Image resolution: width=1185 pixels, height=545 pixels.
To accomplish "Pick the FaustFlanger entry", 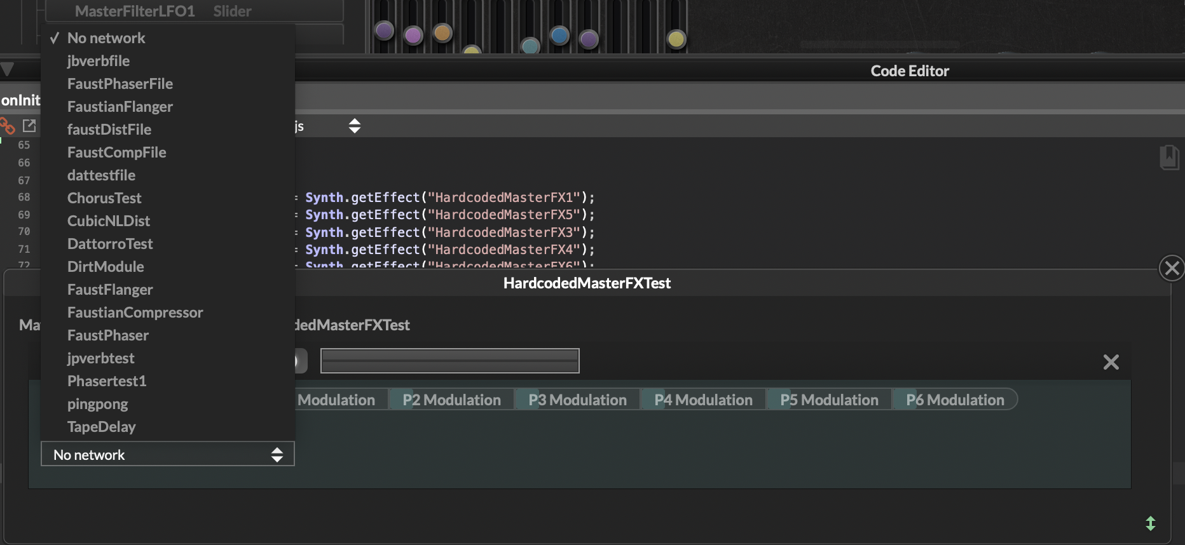I will [x=168, y=290].
